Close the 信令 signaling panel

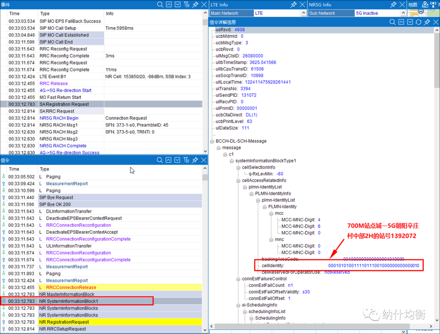[204, 160]
